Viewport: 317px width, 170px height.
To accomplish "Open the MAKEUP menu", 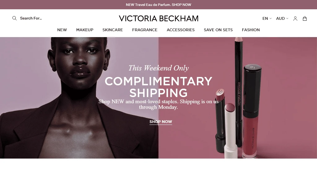I will click(85, 30).
